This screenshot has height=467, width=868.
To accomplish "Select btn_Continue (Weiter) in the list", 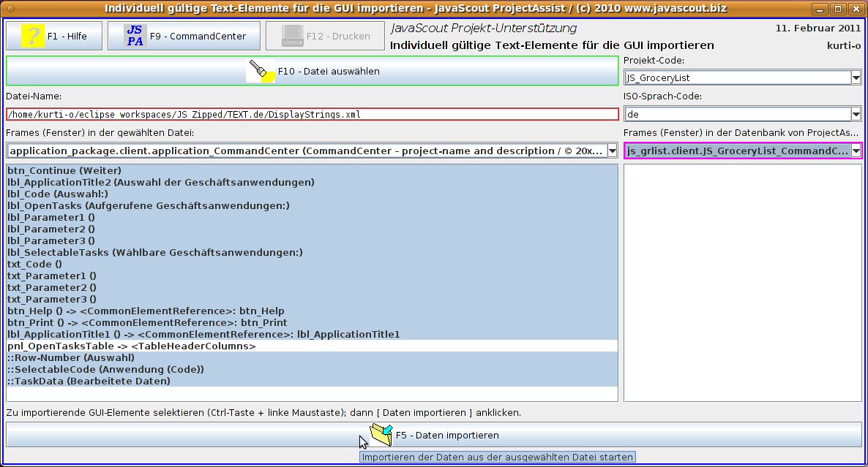I will tap(59, 170).
